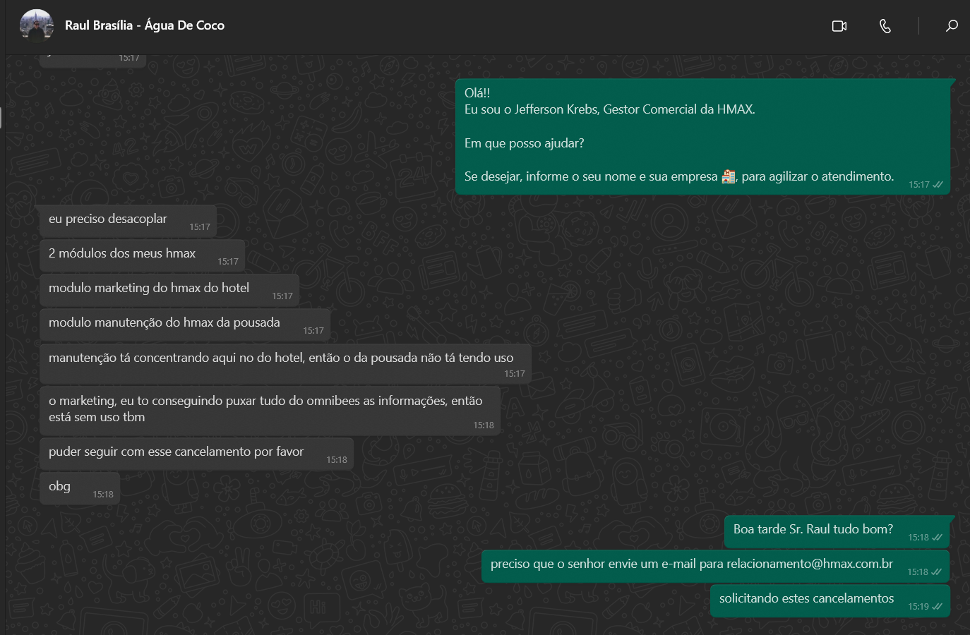
Task: Open search in conversation
Action: coord(952,26)
